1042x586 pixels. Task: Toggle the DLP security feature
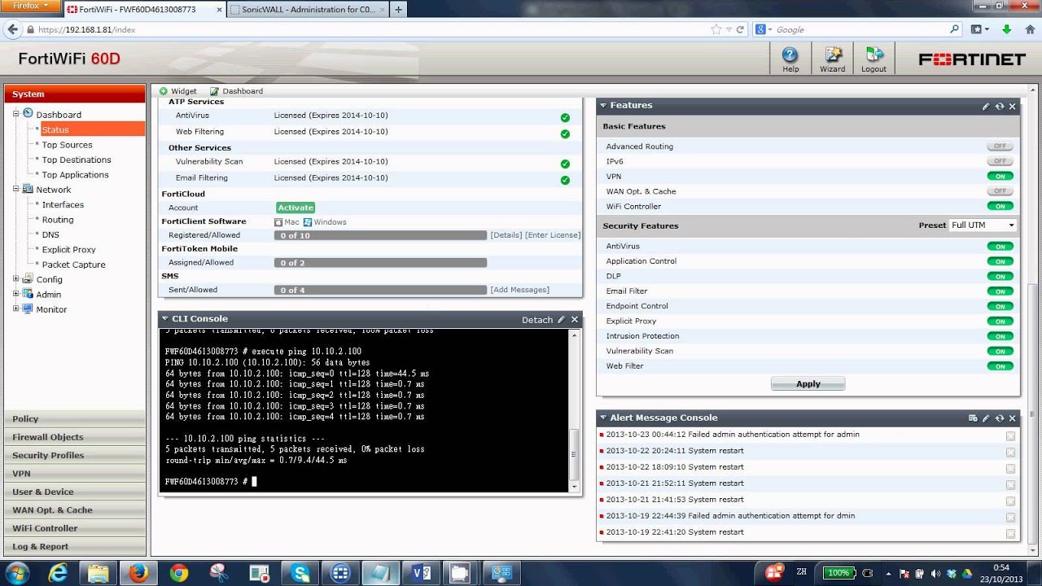tap(1000, 276)
